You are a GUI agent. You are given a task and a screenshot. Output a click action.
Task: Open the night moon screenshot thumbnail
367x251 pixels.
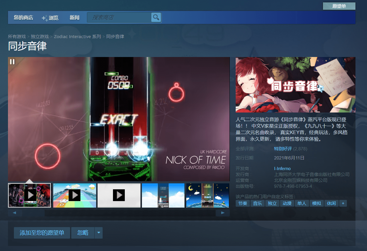tap(208, 195)
